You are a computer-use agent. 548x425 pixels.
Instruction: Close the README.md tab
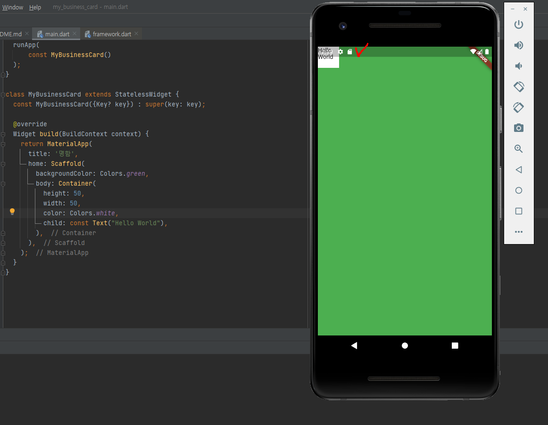tap(27, 33)
